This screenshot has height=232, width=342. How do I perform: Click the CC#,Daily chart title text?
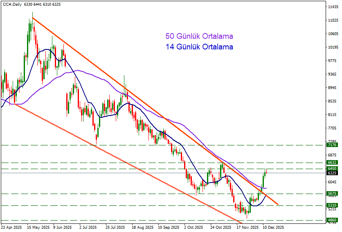[x=12, y=4]
